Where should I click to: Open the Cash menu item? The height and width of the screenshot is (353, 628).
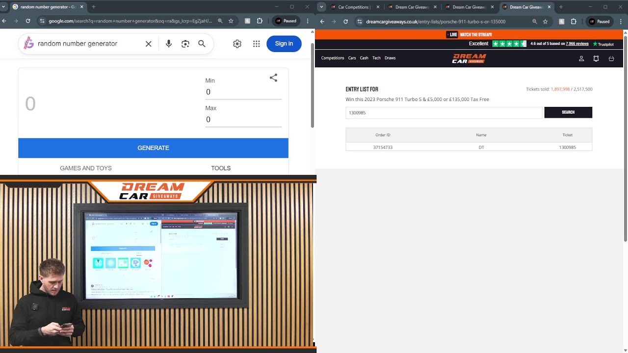(x=364, y=58)
